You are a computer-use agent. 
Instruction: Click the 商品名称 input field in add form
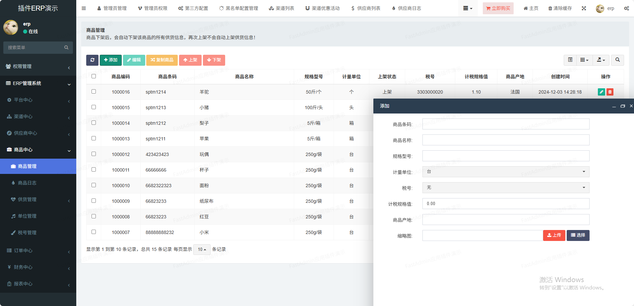[506, 140]
